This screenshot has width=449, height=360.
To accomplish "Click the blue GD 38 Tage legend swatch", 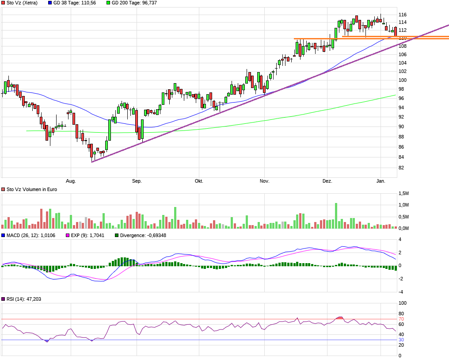I will 49,3.
